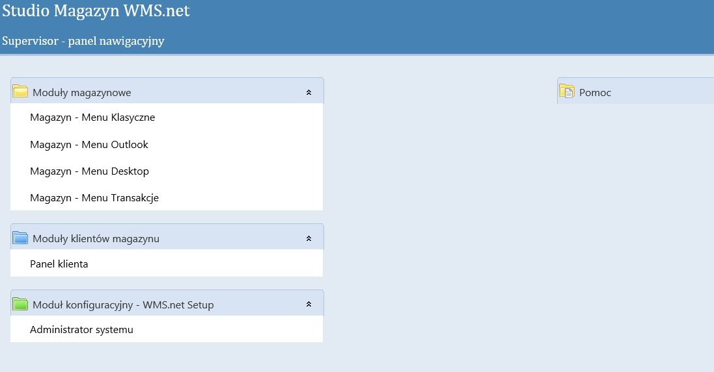Screen dimensions: 714x372
Task: Click the Moduły magazynowe header label
Action: [x=82, y=93]
